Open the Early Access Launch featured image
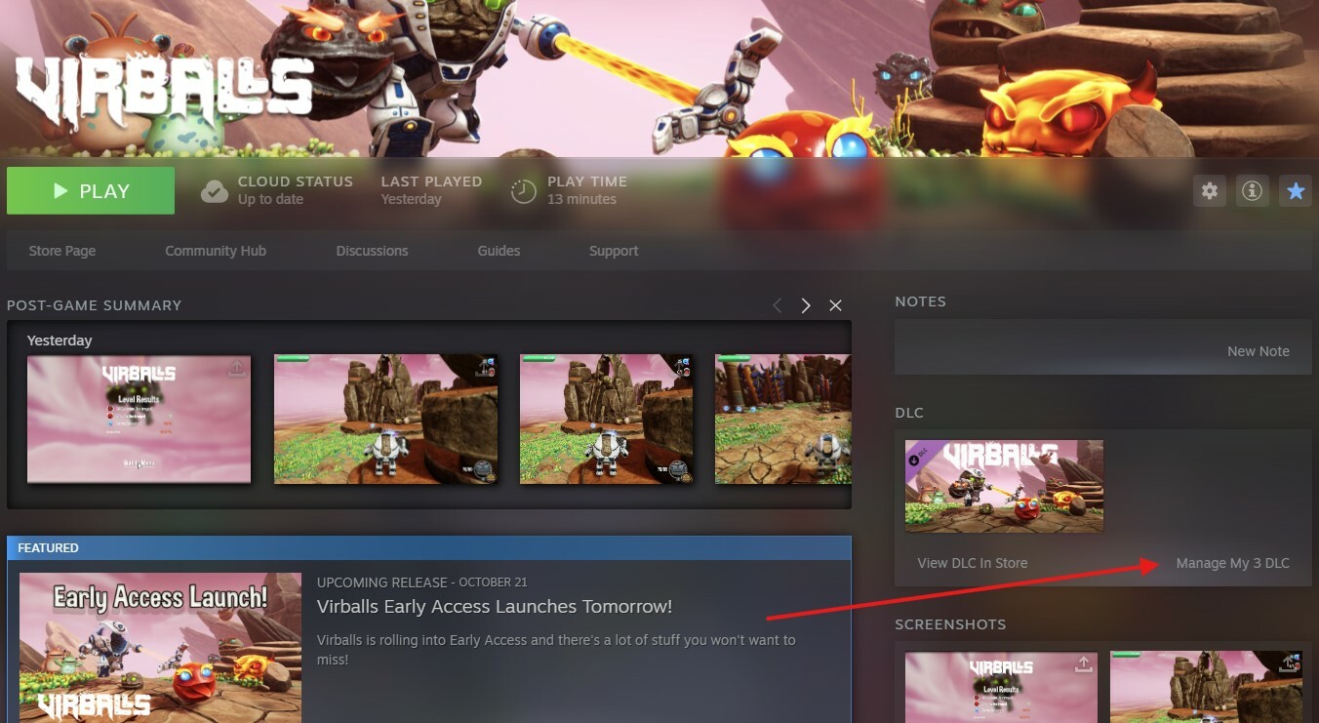 click(160, 648)
